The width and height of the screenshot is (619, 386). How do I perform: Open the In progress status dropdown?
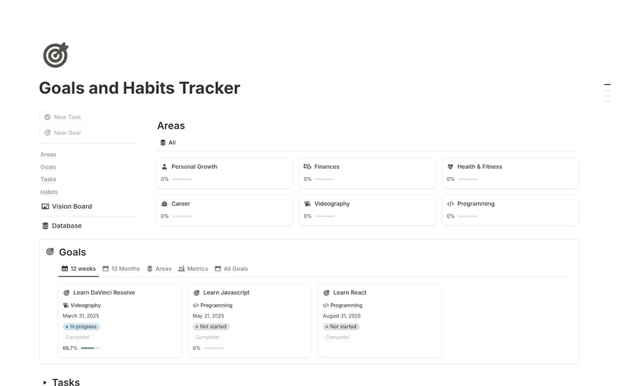click(82, 327)
